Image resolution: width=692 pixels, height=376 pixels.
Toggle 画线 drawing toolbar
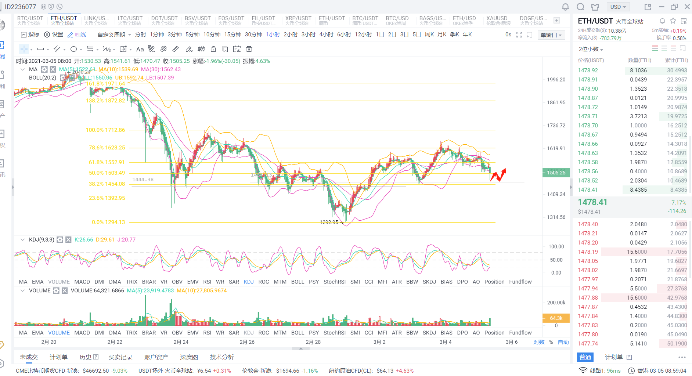coord(77,35)
